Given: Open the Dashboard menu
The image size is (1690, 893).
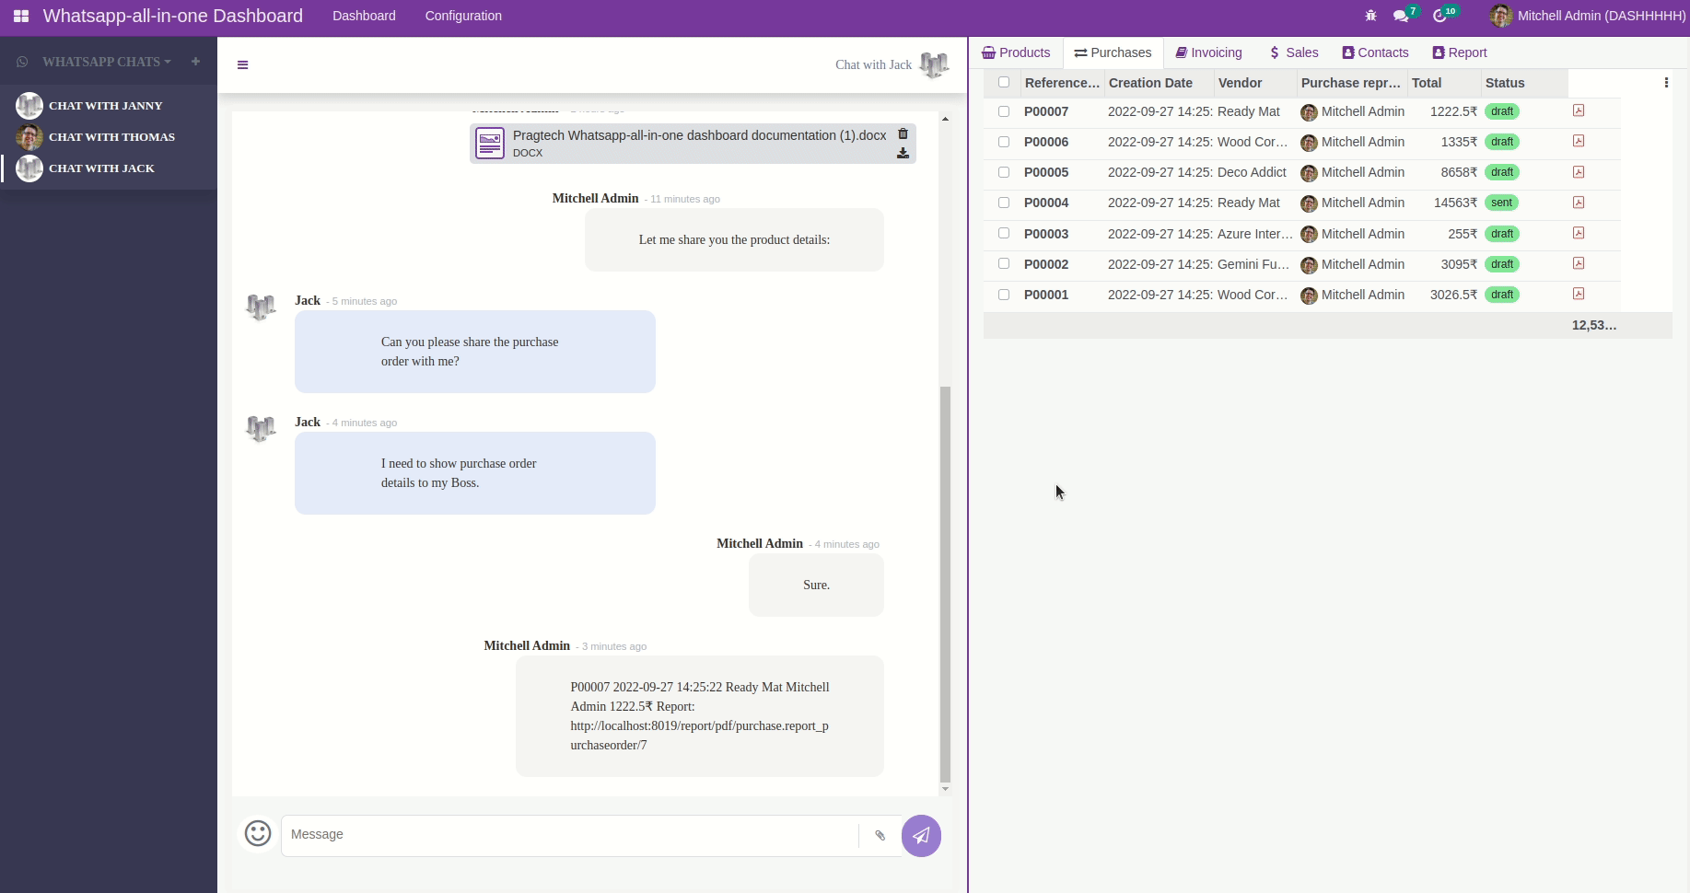Looking at the screenshot, I should (x=364, y=16).
